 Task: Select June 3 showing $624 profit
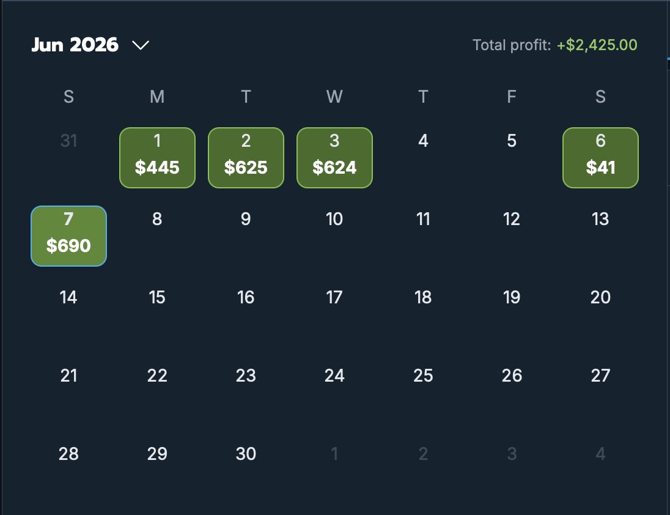coord(334,158)
